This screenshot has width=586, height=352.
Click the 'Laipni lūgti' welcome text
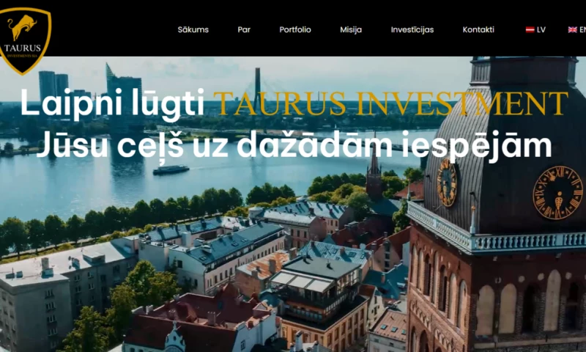[112, 104]
